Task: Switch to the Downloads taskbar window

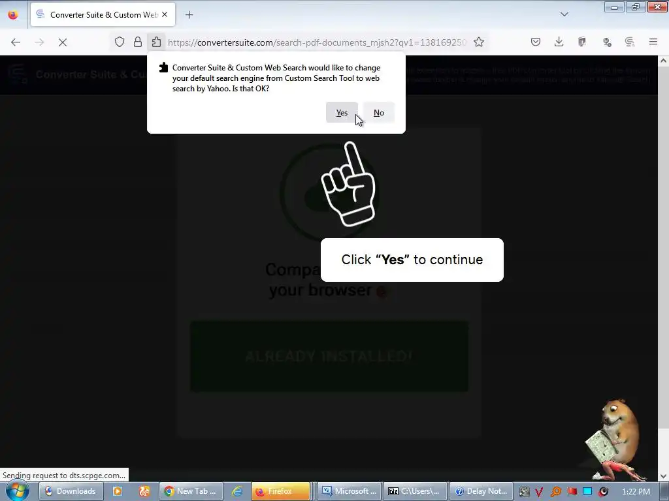Action: pyautogui.click(x=71, y=491)
